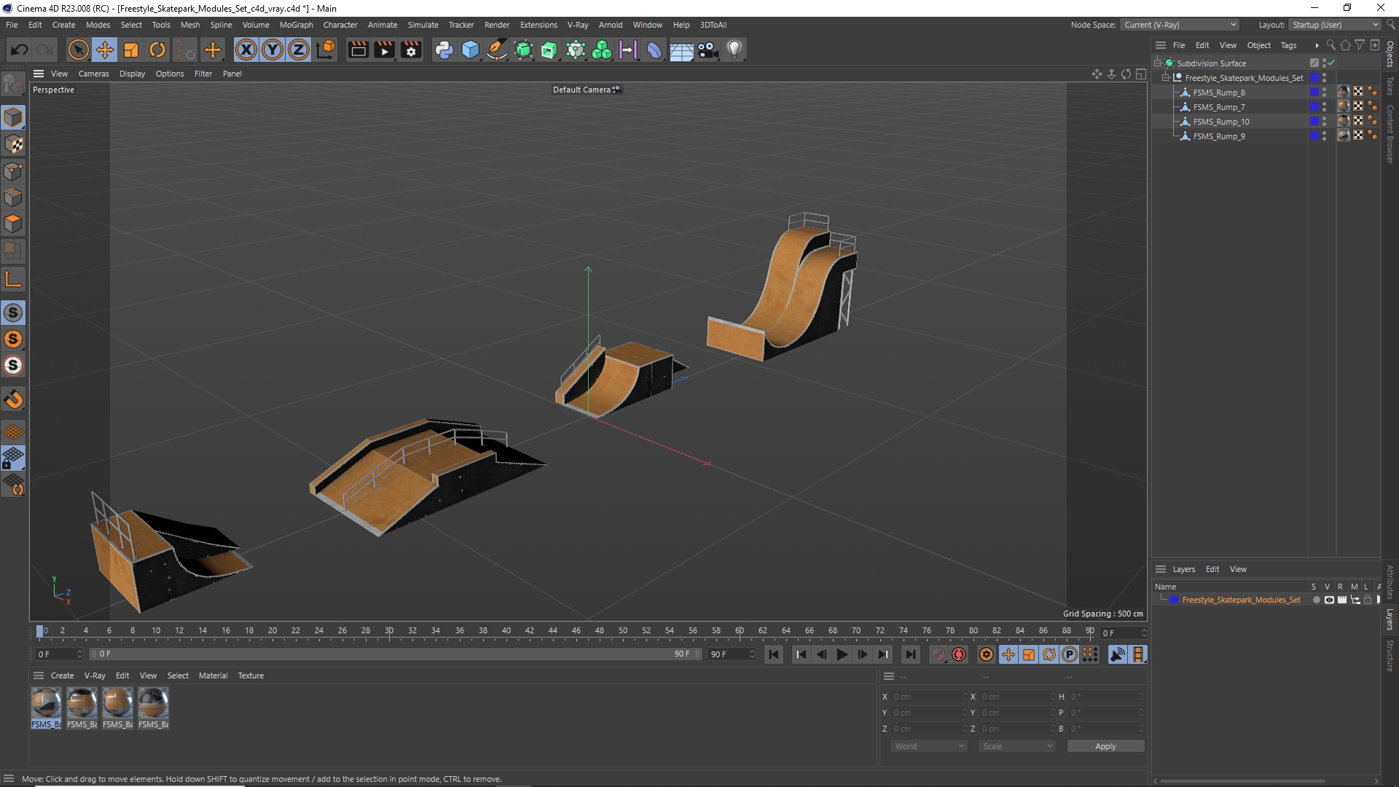Open the Layout Startup dropdown
This screenshot has width=1399, height=787.
pyautogui.click(x=1335, y=25)
